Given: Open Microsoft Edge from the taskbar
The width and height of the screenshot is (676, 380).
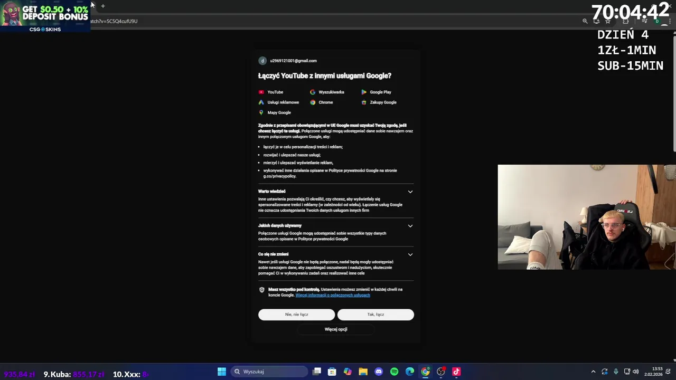Looking at the screenshot, I should (x=410, y=372).
